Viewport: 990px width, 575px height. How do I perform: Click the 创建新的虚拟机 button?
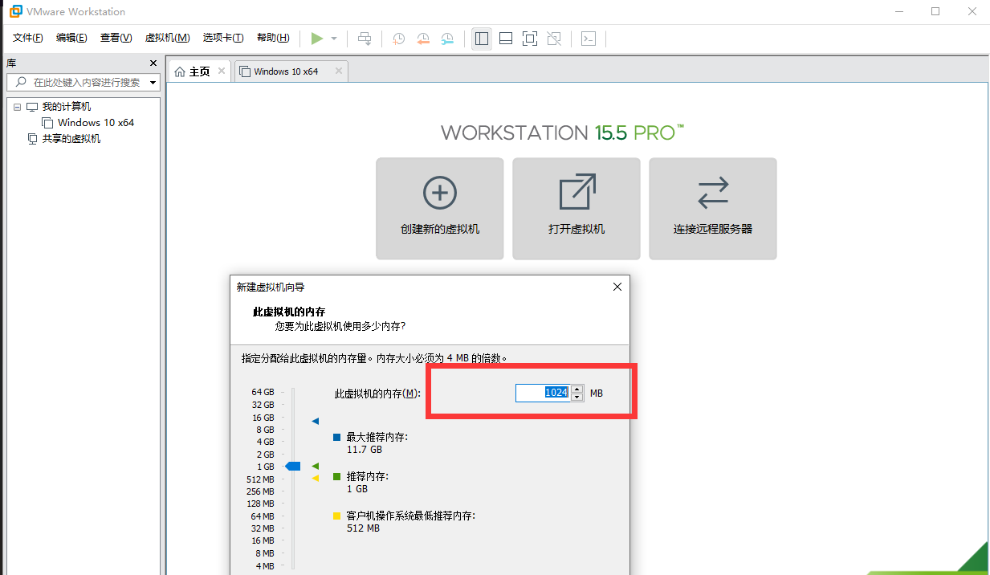coord(440,209)
